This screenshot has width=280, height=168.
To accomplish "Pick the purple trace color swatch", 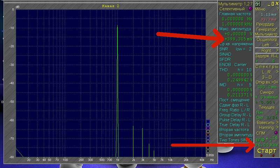I will pos(208,128).
